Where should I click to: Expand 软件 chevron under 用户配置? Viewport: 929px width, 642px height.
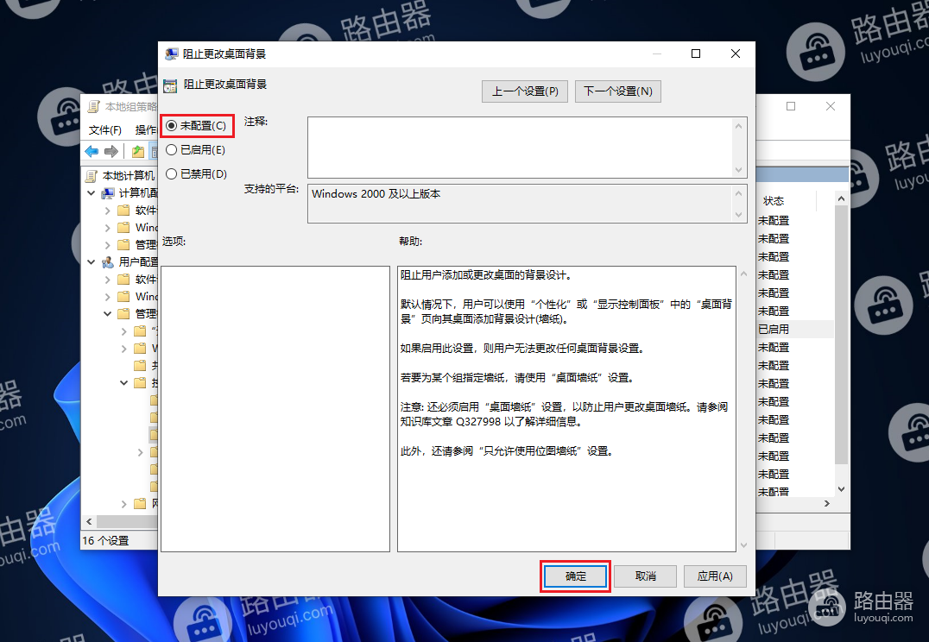107,279
